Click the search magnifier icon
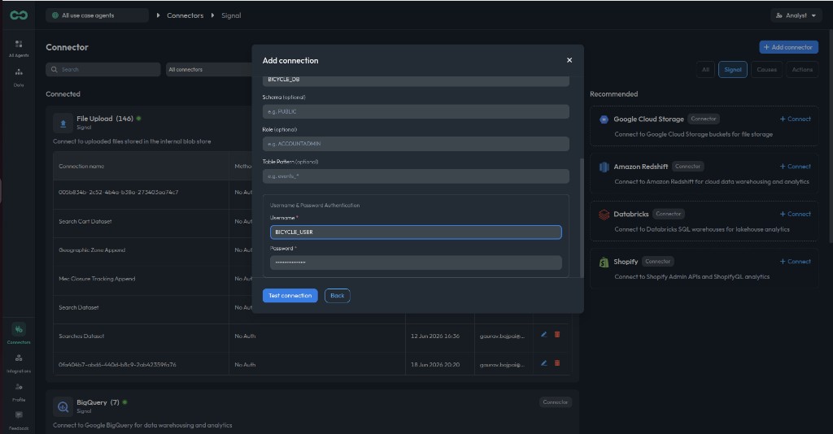833x434 pixels. tap(55, 70)
